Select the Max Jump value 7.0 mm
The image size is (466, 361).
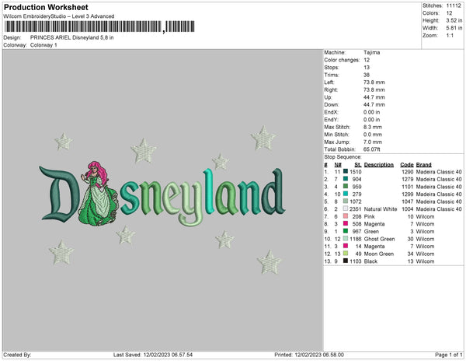pyautogui.click(x=373, y=142)
